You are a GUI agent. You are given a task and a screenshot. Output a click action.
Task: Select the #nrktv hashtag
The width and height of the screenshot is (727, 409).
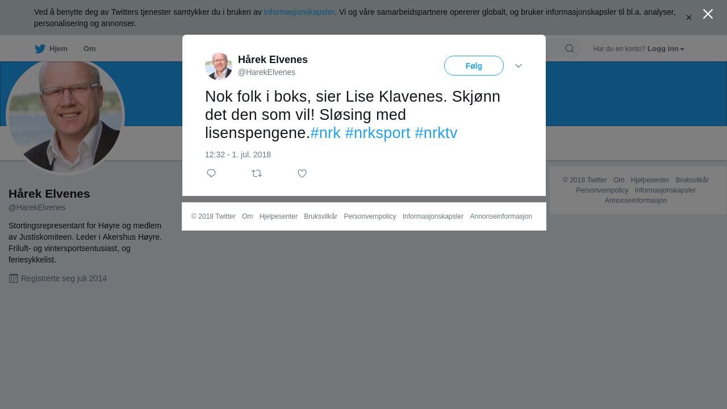[436, 133]
